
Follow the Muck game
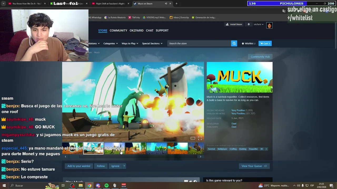click(x=101, y=166)
